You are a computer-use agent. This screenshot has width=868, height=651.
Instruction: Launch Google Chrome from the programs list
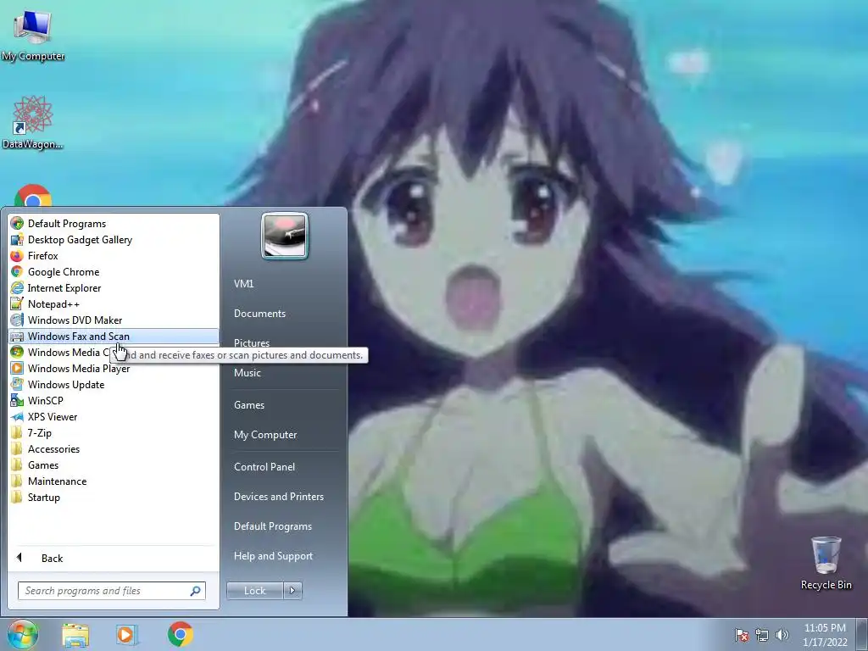tap(114, 272)
